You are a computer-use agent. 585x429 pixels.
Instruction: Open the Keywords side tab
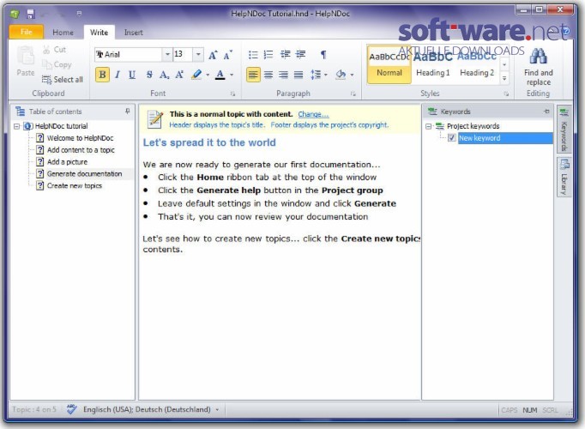click(x=564, y=129)
